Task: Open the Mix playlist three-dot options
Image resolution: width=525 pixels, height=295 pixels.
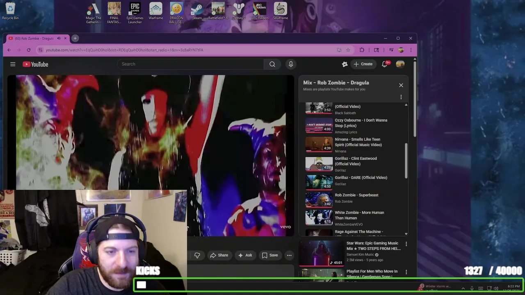Action: point(401,97)
